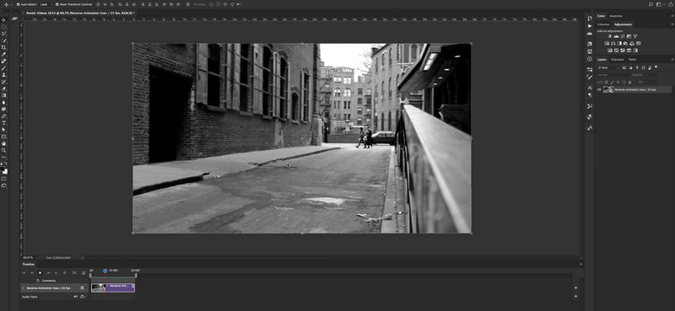Screen dimensions: 675x311
Task: Click the split at playhead scissors icon
Action: click(x=74, y=273)
